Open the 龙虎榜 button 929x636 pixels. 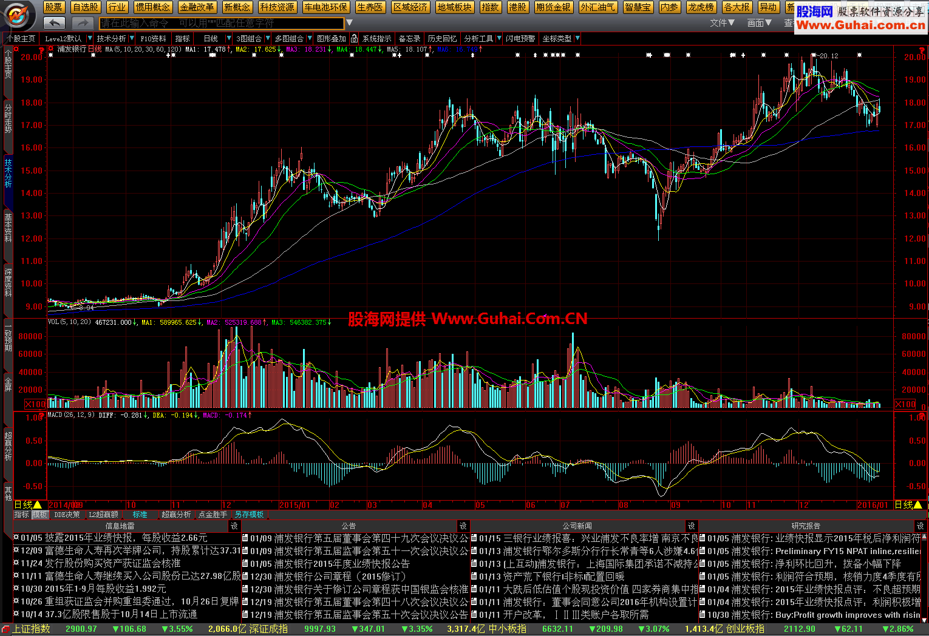click(x=701, y=7)
